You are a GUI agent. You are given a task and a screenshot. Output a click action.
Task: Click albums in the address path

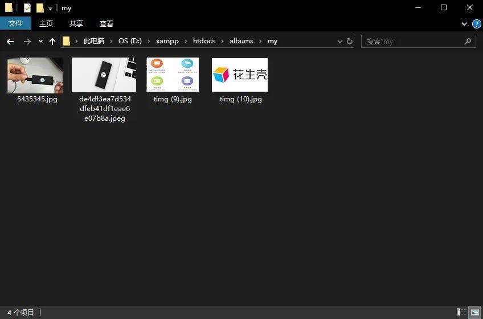241,41
